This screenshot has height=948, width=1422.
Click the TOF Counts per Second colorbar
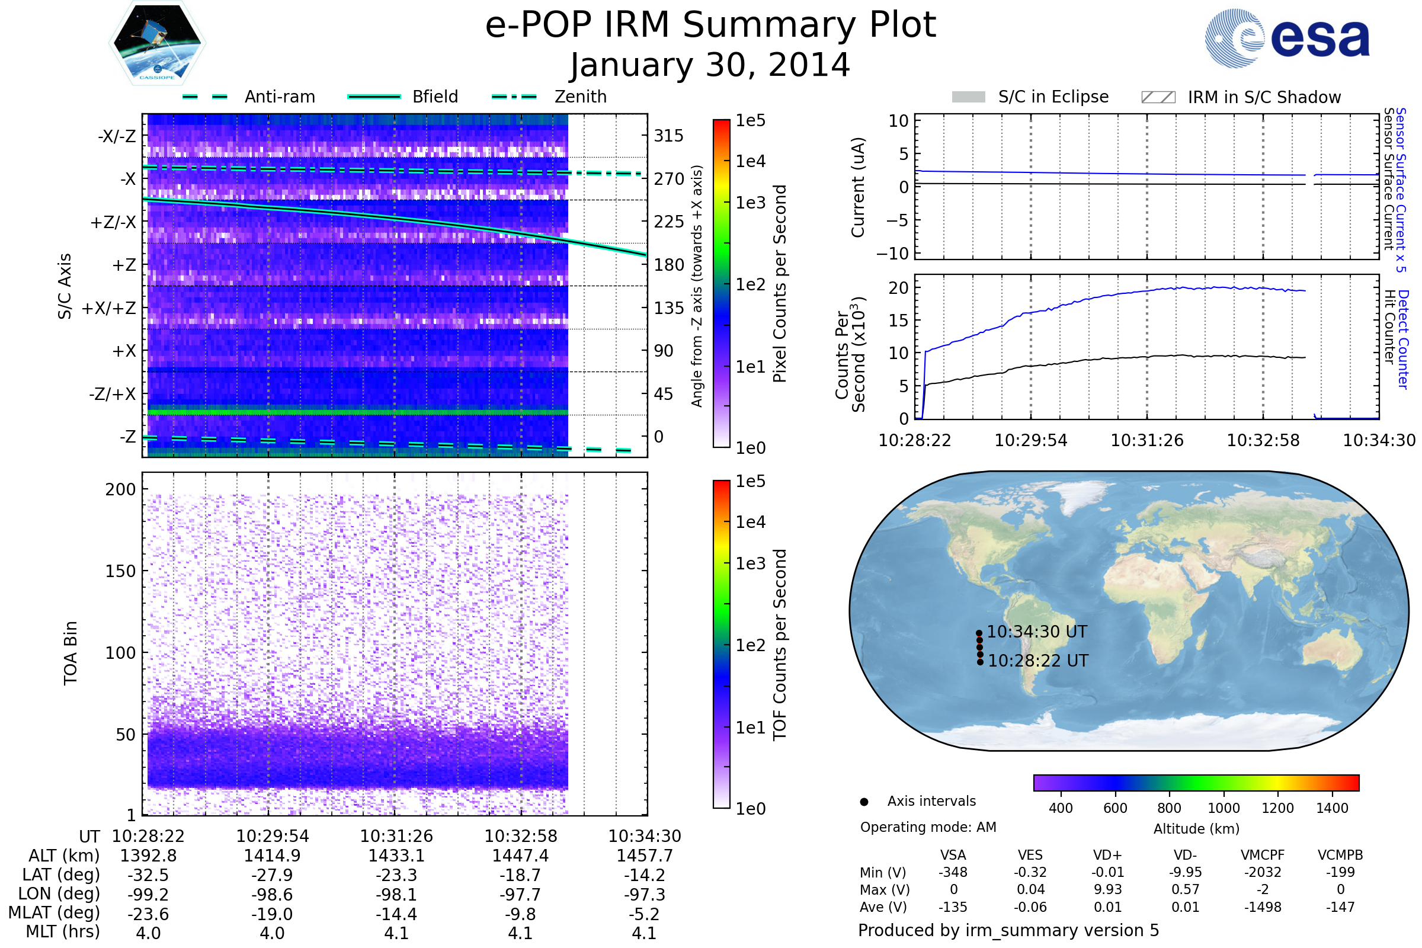[721, 644]
